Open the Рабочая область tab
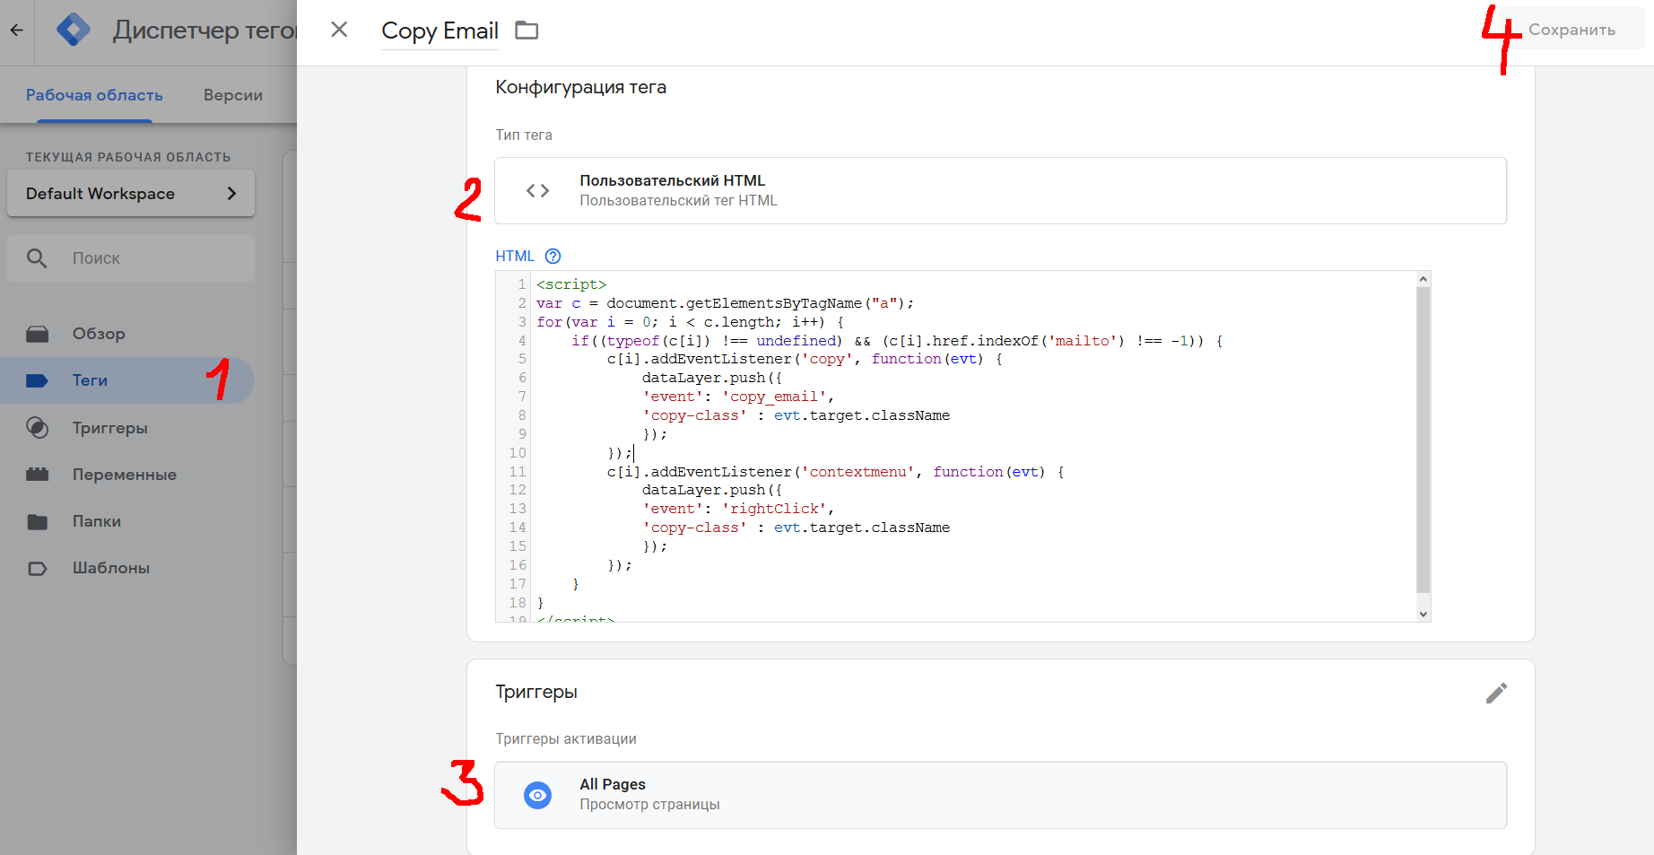This screenshot has height=855, width=1654. (94, 95)
